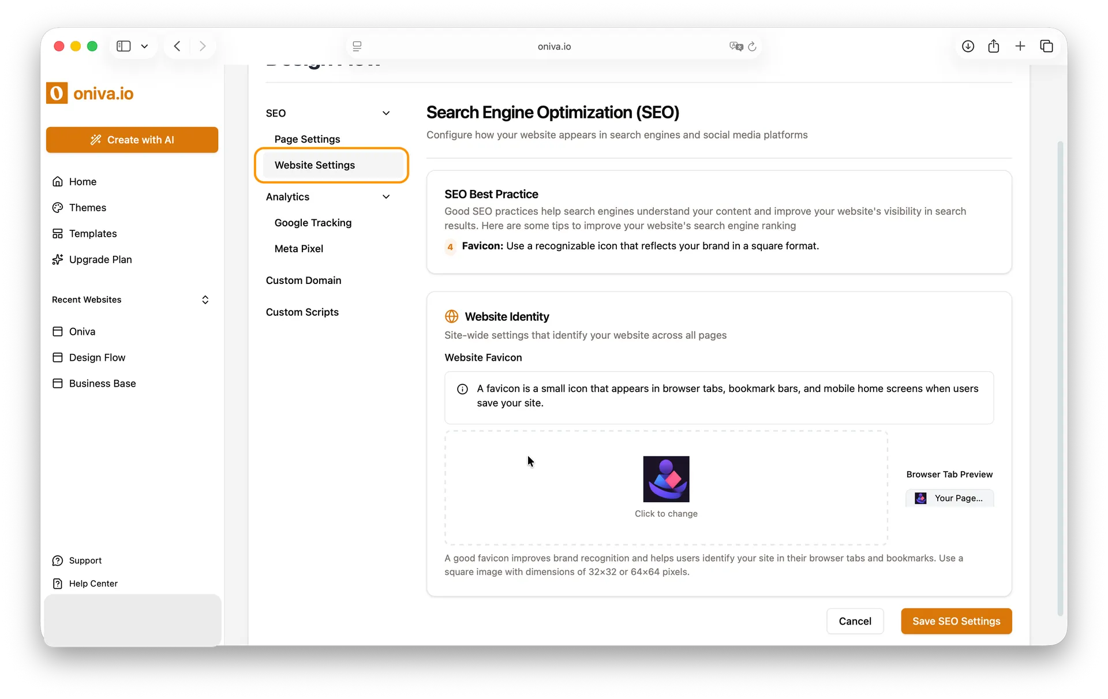Click the Design Flow website icon
This screenshot has width=1108, height=699.
pyautogui.click(x=58, y=357)
